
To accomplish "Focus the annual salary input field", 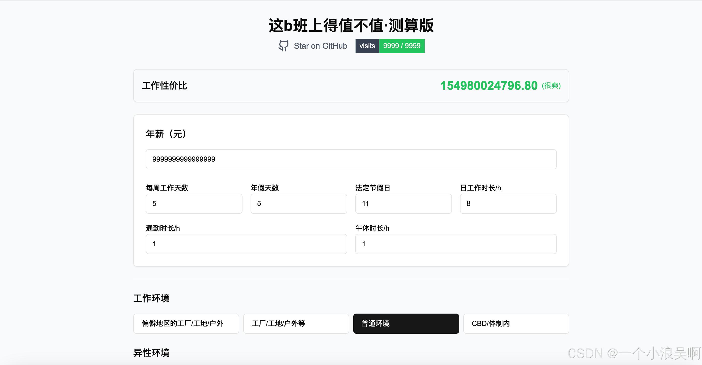I will pyautogui.click(x=351, y=159).
